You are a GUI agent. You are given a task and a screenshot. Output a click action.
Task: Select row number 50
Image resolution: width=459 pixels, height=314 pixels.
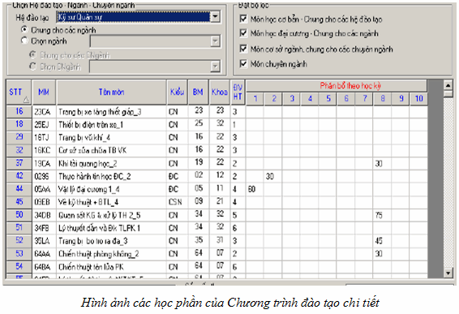click(x=19, y=215)
